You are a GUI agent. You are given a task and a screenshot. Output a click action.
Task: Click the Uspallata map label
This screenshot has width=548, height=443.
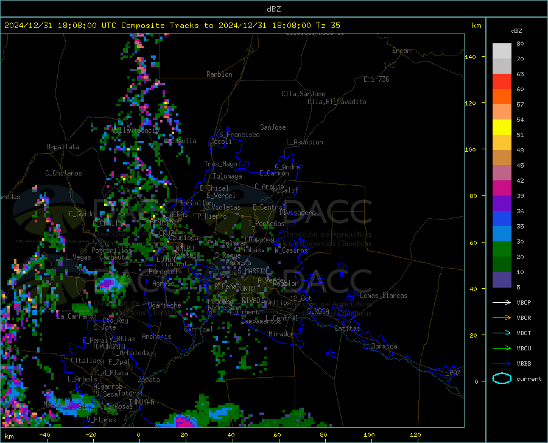tap(63, 147)
